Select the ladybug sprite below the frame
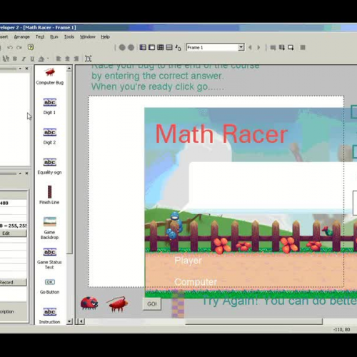357x357 pixels. 89,303
